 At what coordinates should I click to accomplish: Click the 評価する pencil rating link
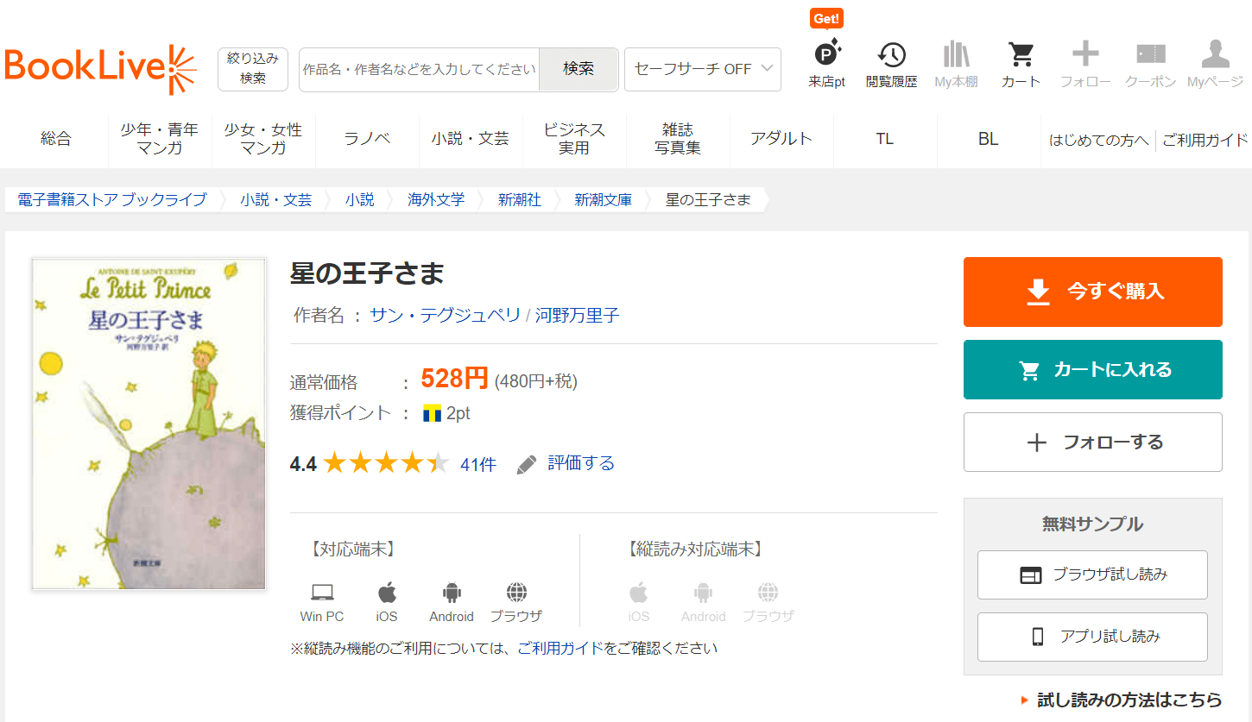tap(566, 464)
